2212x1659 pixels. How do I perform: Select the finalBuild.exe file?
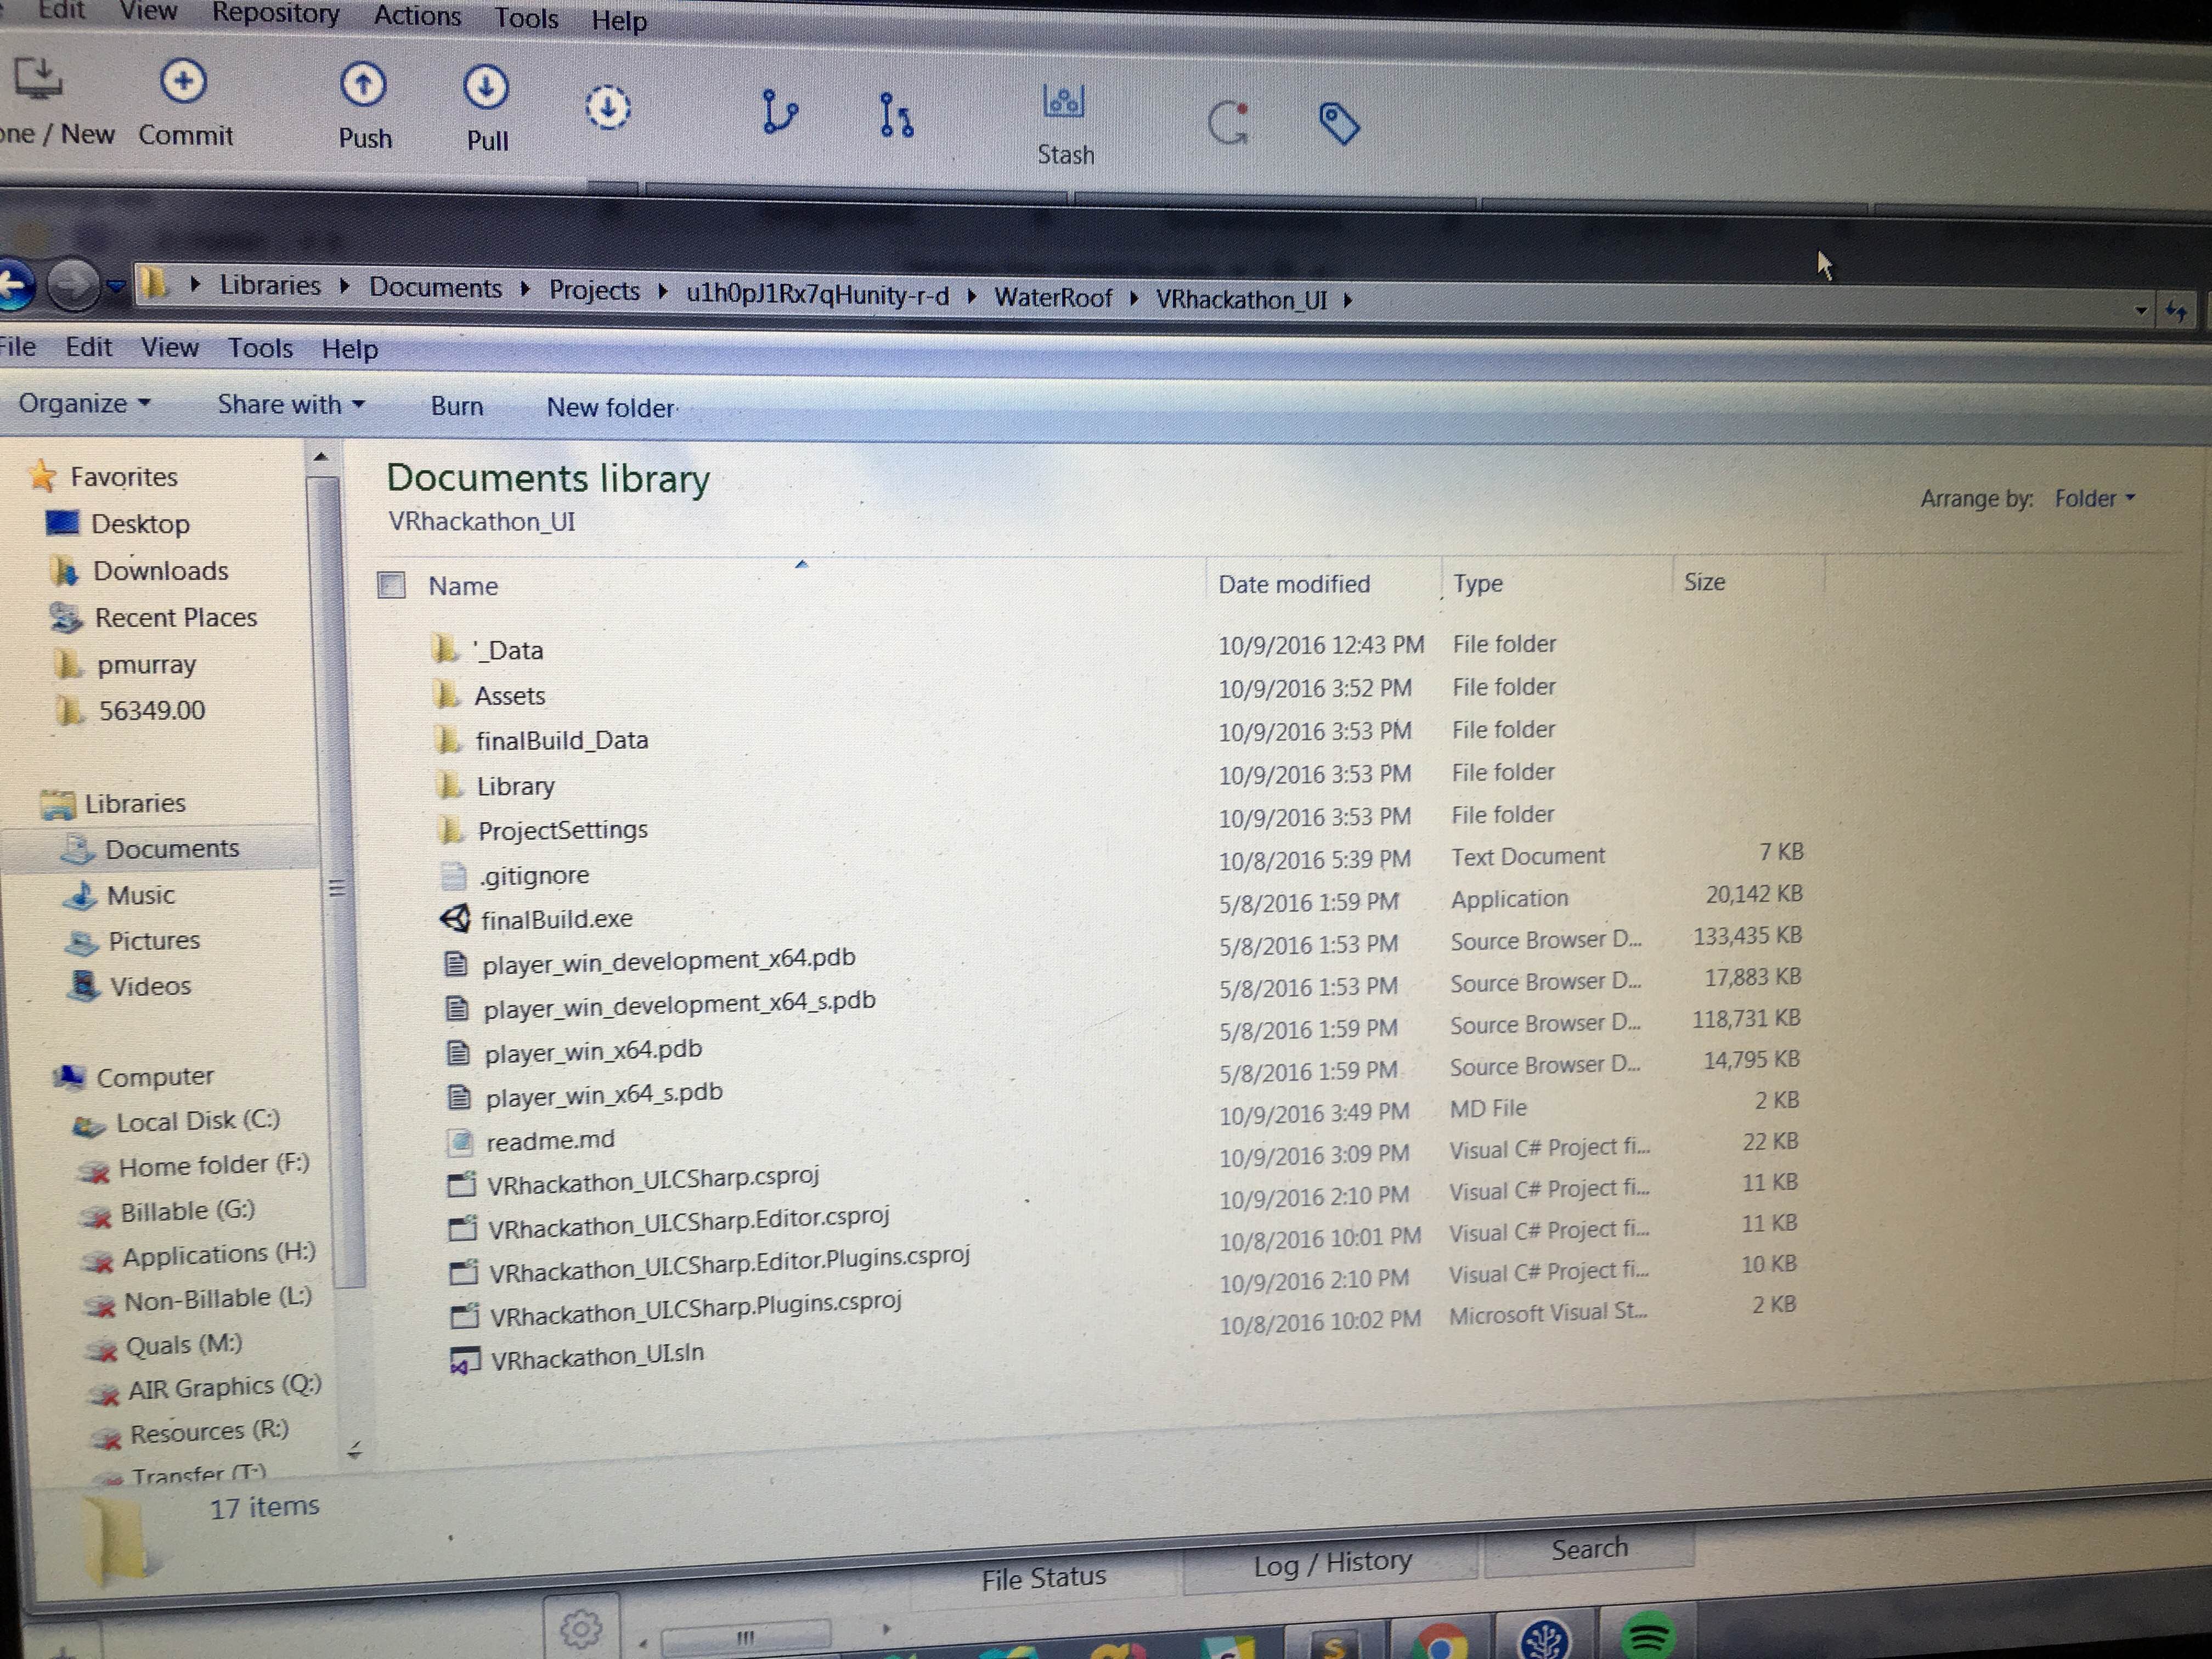556,919
